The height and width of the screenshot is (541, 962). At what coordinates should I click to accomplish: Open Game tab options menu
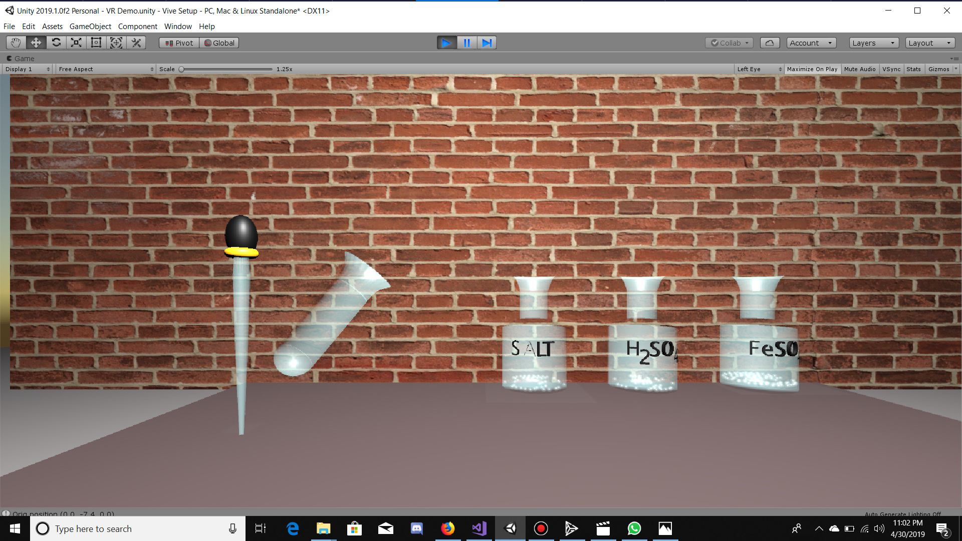[x=954, y=59]
